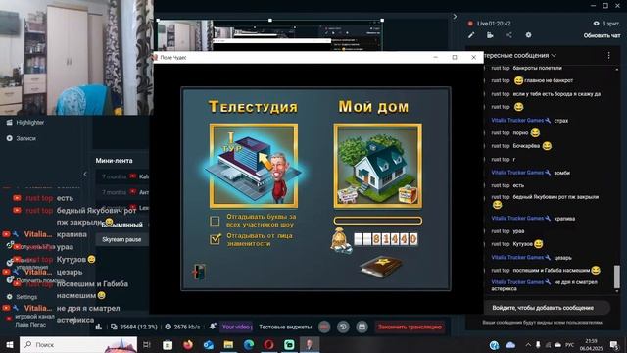
Task: Enable Отгадывать буквы за всех участников checkbox
Action: (215, 221)
